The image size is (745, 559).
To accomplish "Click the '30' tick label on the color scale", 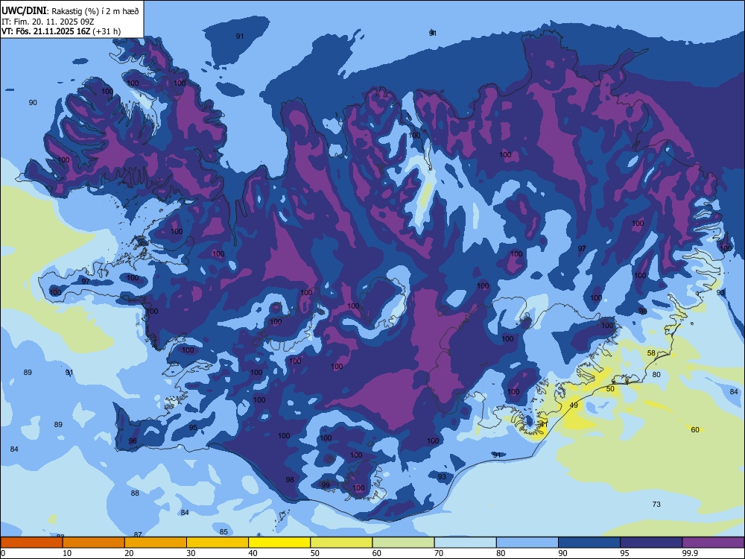I will pyautogui.click(x=191, y=553).
